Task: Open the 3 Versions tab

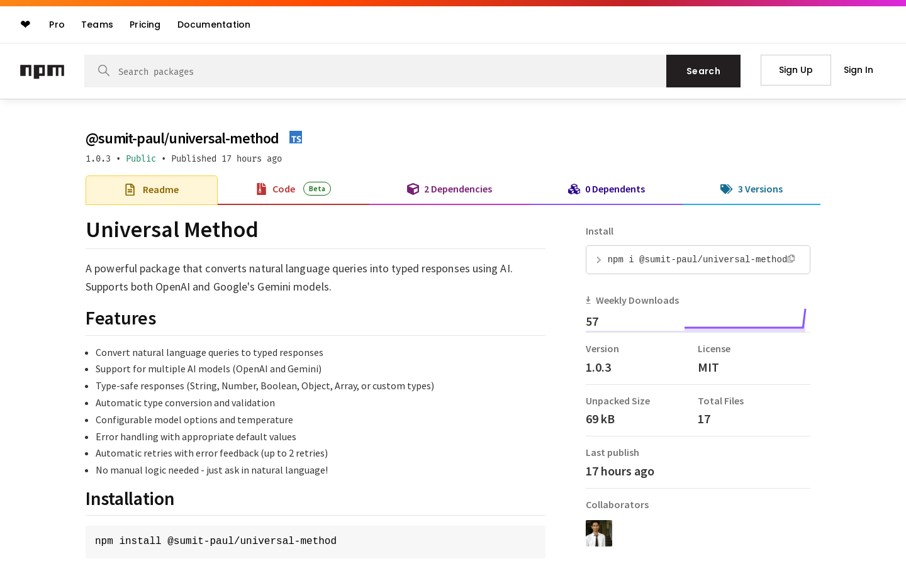Action: pyautogui.click(x=751, y=189)
